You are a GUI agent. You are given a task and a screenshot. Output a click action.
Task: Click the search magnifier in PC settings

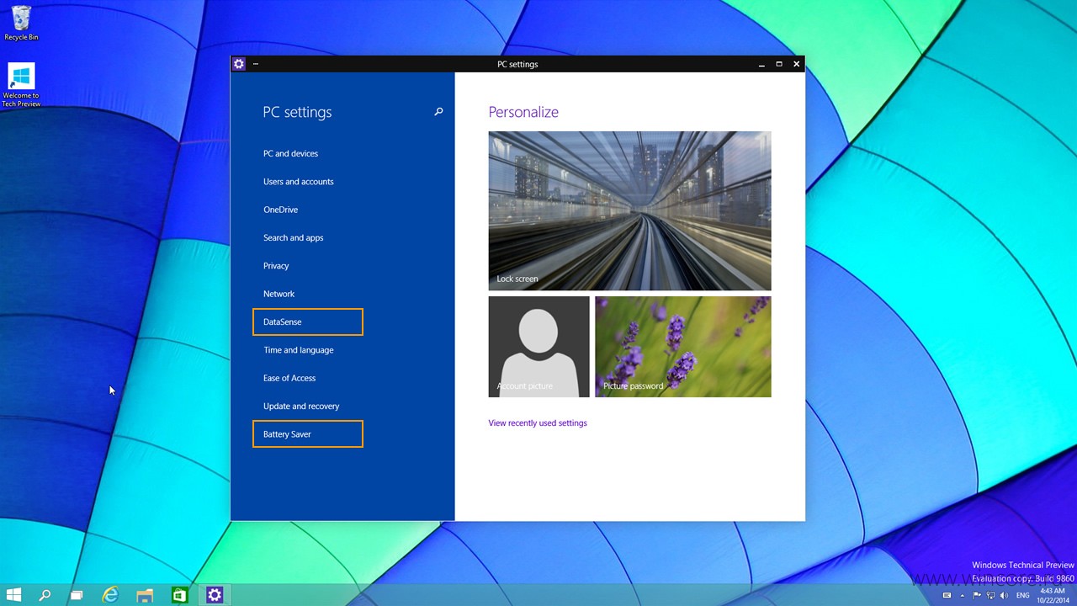[x=438, y=112]
